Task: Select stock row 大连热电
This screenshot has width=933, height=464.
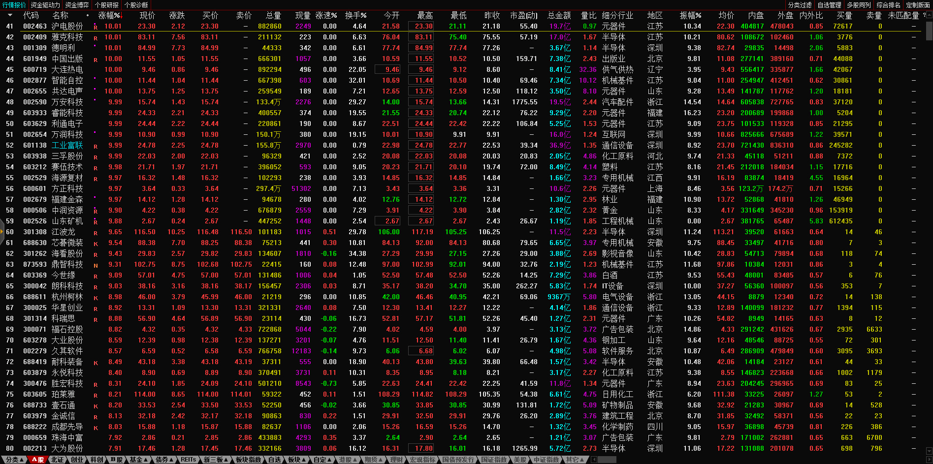Action: click(67, 70)
